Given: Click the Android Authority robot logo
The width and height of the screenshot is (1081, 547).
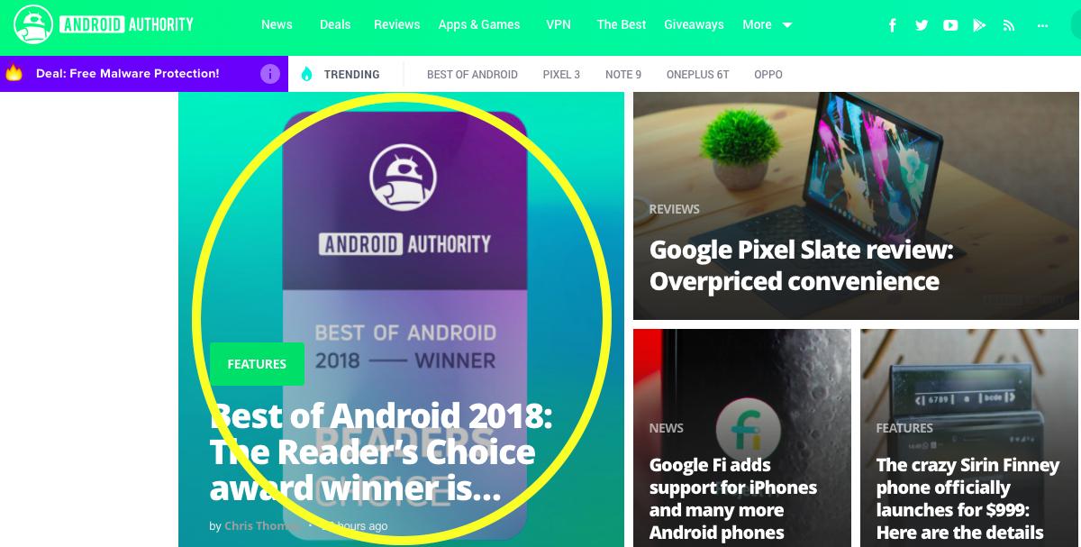Looking at the screenshot, I should [33, 25].
